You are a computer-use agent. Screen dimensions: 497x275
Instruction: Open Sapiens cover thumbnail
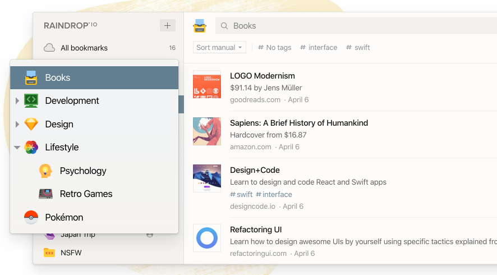[207, 131]
